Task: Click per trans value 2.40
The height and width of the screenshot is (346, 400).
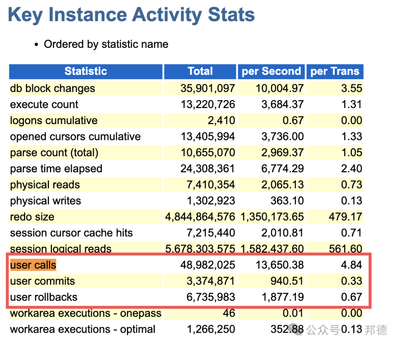Action: click(x=352, y=169)
